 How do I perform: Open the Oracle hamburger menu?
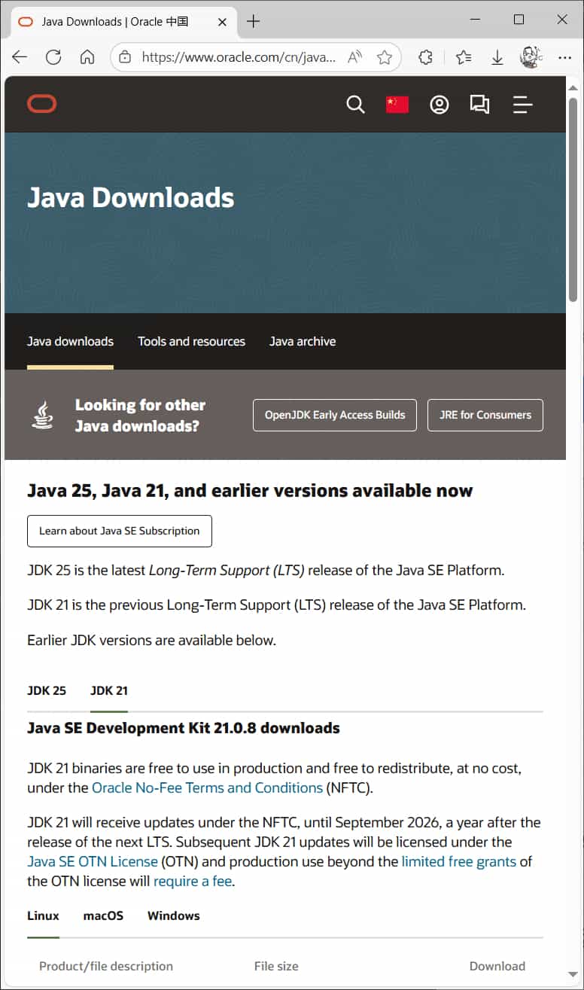pos(522,105)
